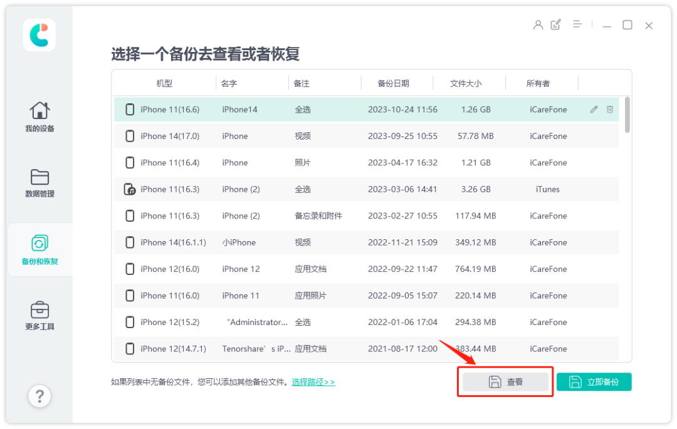Open the feedback note icon
The image size is (677, 429).
tap(556, 25)
